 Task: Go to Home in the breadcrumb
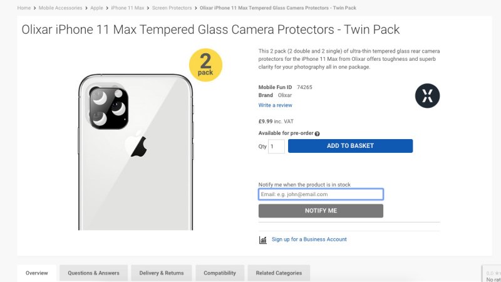[24, 8]
